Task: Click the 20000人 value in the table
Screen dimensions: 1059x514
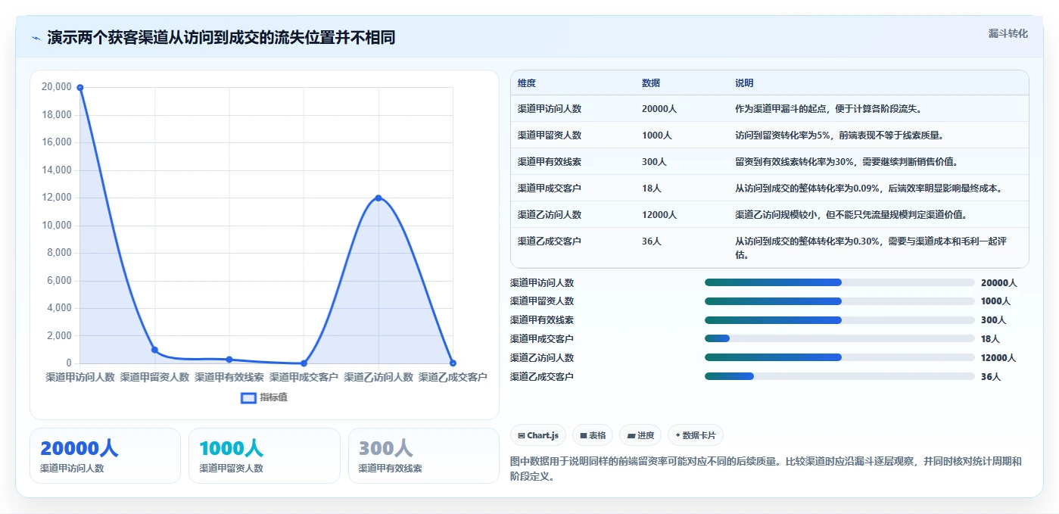Action: tap(659, 109)
